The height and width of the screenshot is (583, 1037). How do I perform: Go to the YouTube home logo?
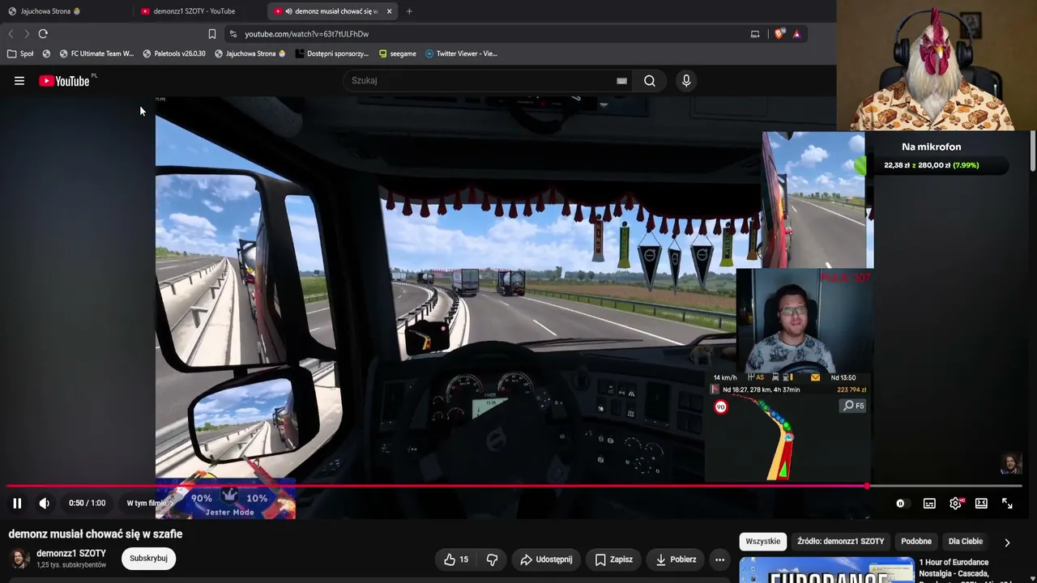(x=64, y=81)
